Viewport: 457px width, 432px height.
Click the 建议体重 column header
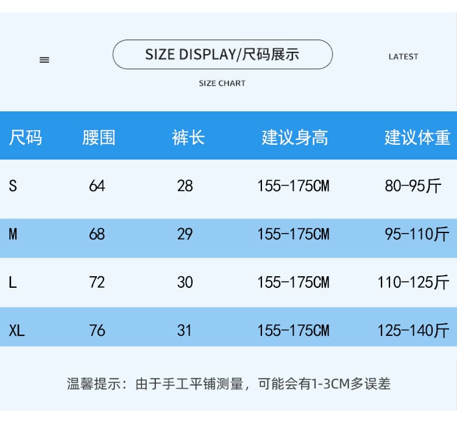[x=417, y=138]
